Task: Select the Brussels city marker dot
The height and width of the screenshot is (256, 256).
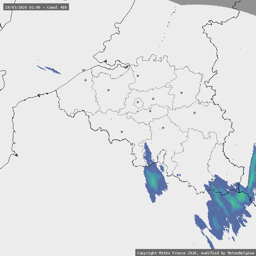Action: pos(138,102)
